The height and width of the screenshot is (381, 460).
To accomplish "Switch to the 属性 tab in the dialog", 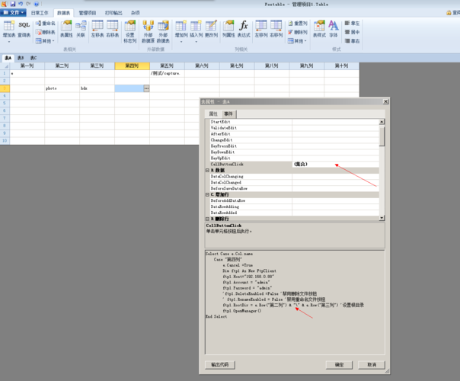I will click(x=213, y=114).
